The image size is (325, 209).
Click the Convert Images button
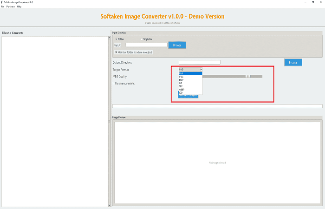click(188, 96)
